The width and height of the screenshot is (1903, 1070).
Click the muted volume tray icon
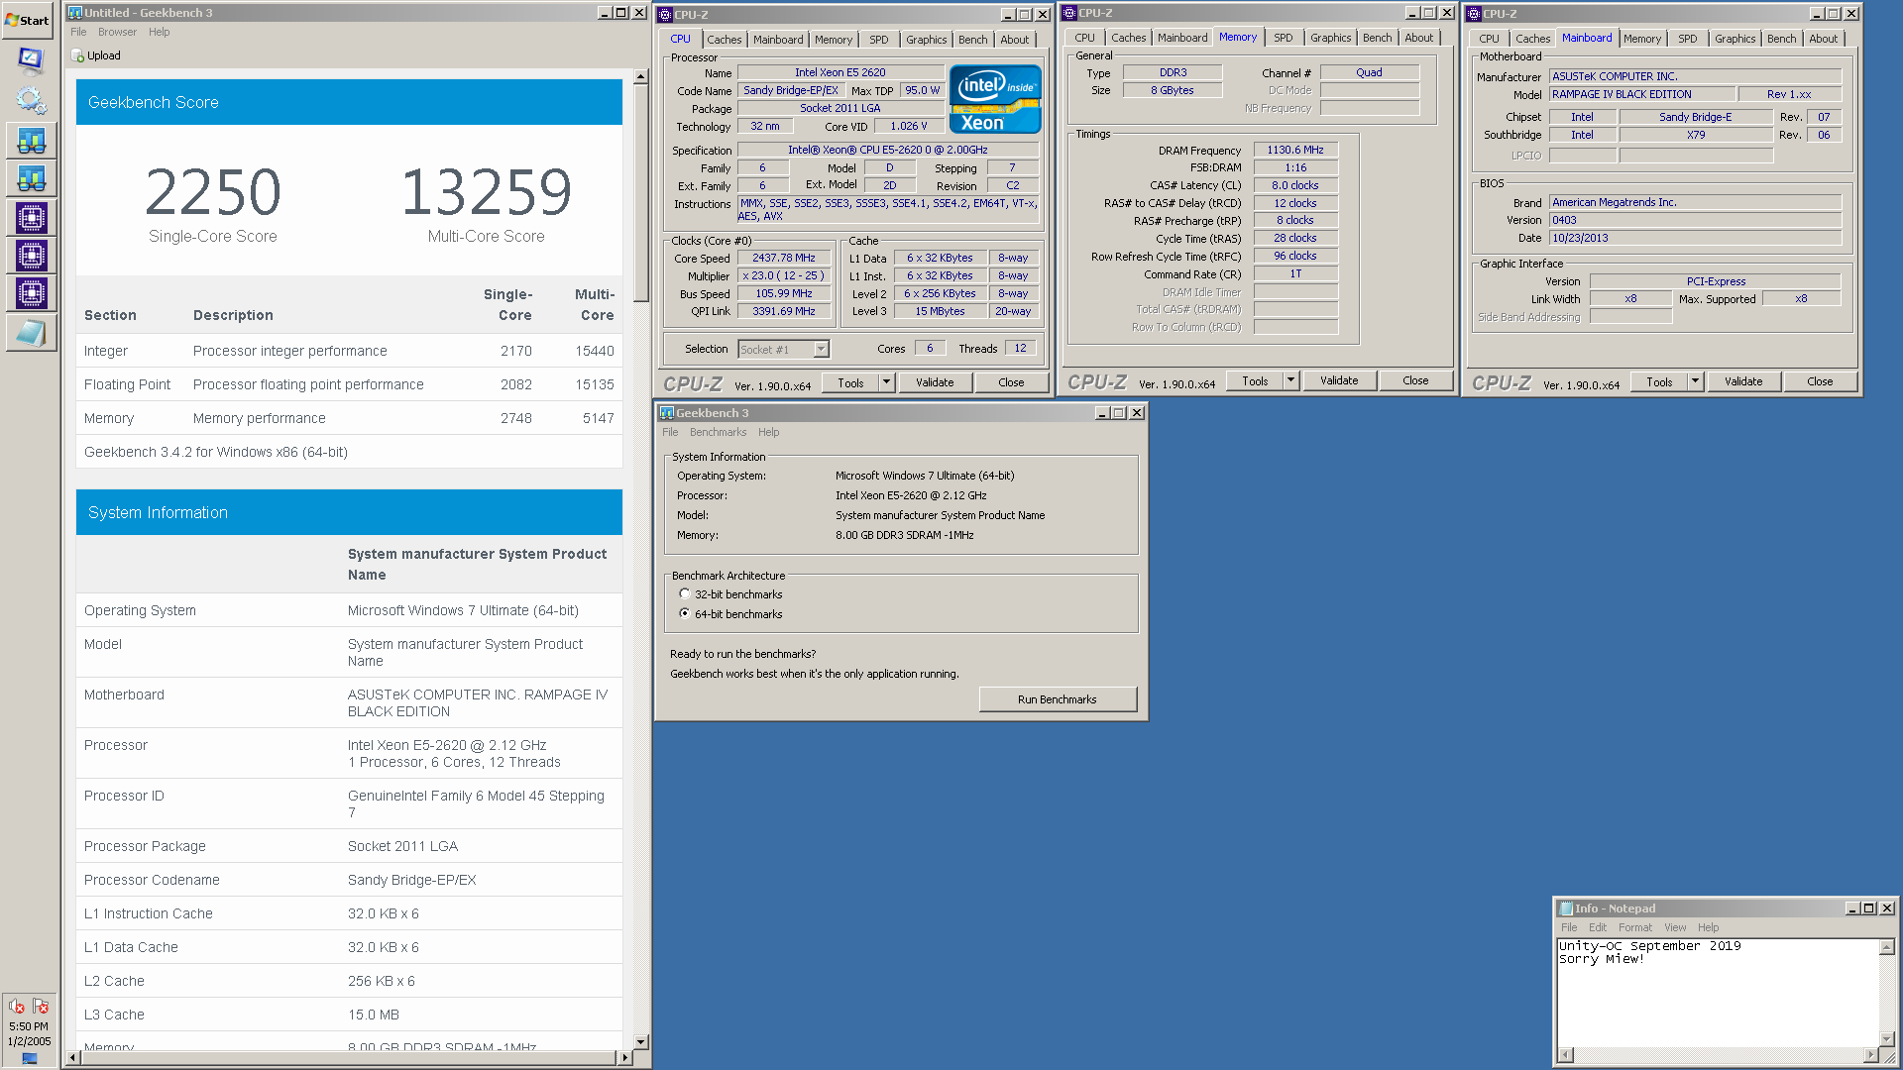tap(17, 1006)
